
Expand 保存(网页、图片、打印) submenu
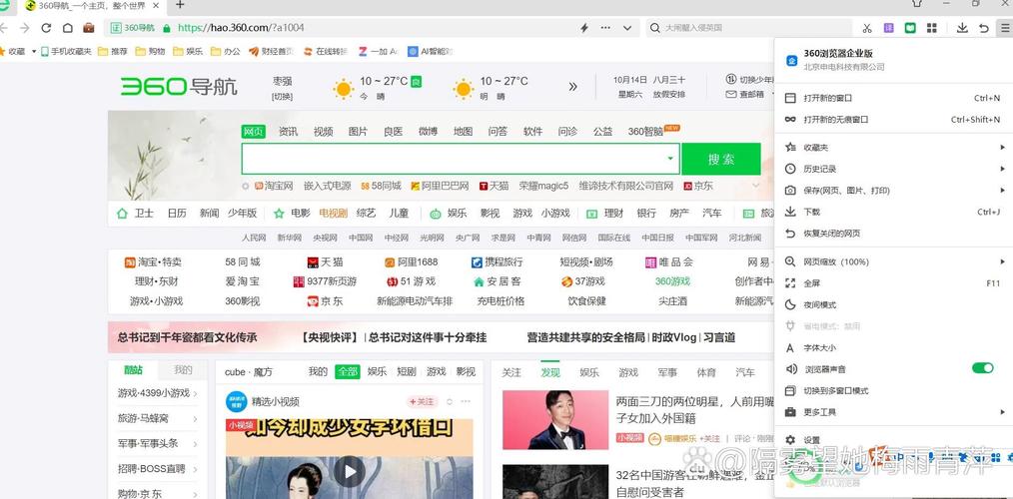coord(1003,191)
